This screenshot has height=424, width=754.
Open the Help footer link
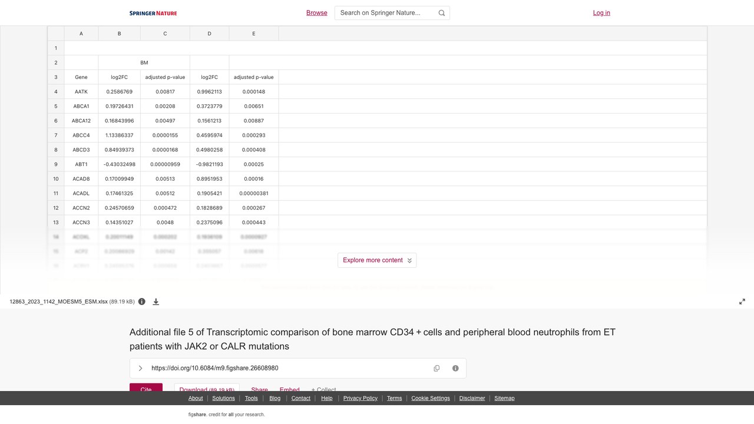tap(327, 398)
